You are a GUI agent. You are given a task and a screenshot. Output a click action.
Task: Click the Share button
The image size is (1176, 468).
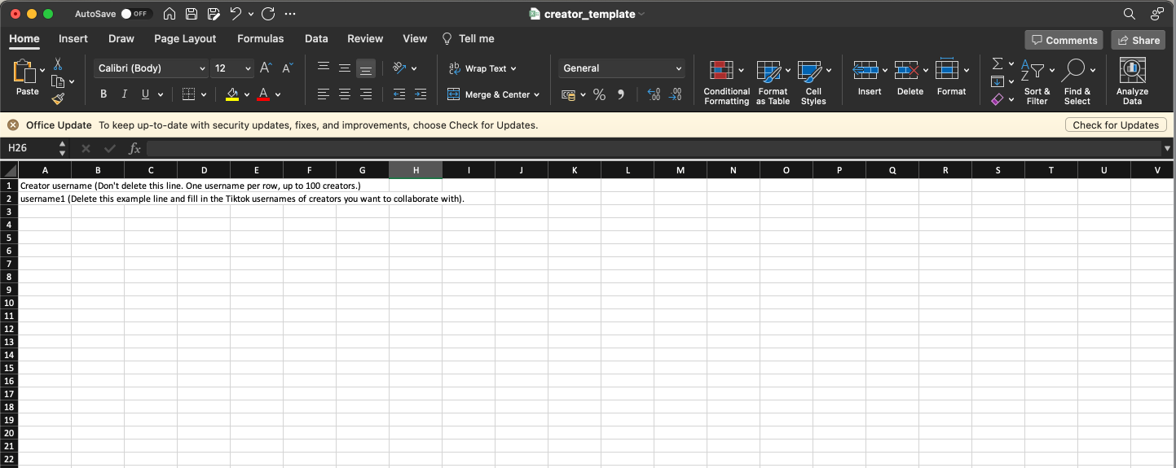point(1138,40)
